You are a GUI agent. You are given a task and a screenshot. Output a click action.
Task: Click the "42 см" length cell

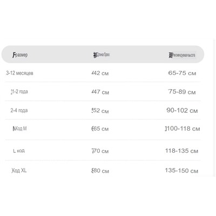pos(100,73)
